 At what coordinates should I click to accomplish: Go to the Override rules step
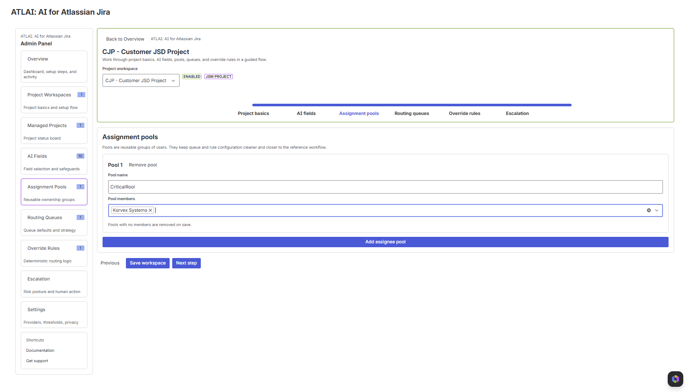click(x=464, y=114)
